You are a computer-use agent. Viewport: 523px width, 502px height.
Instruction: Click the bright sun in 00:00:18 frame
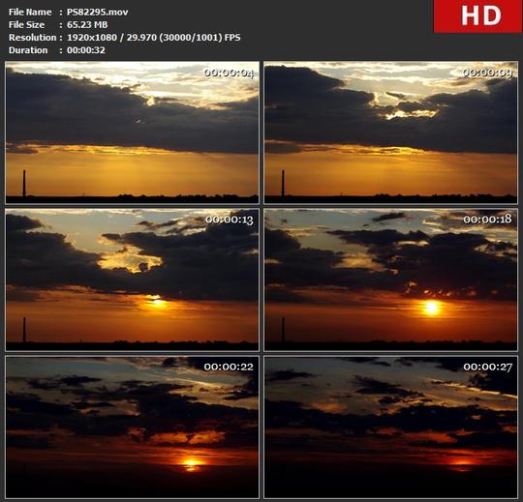point(431,308)
